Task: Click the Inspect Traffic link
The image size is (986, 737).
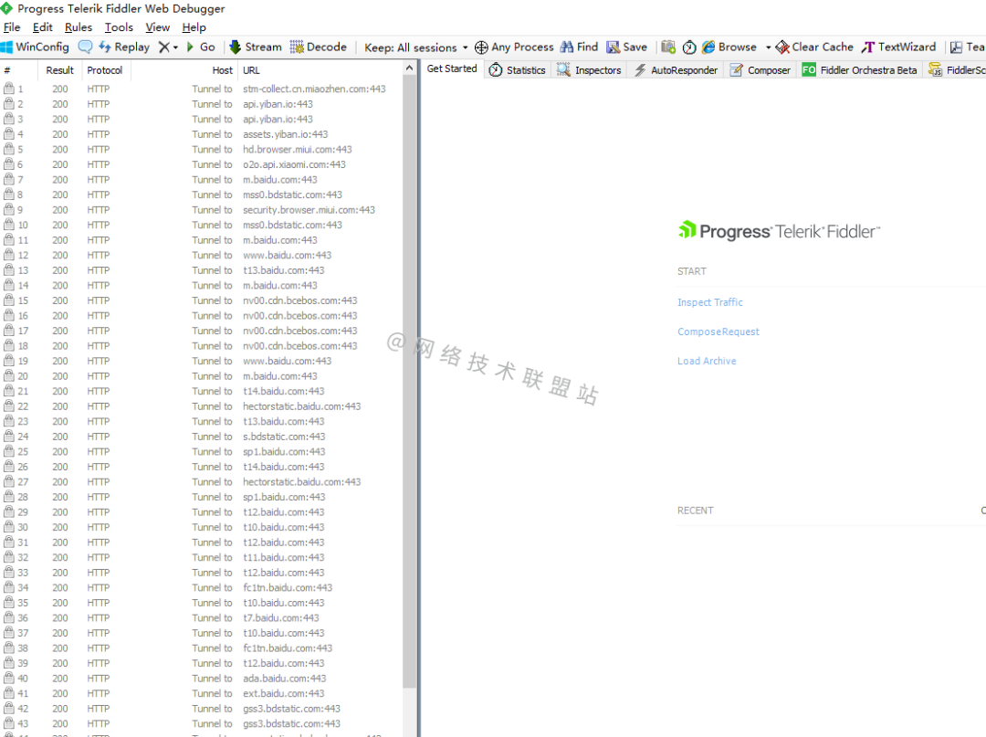Action: click(710, 302)
